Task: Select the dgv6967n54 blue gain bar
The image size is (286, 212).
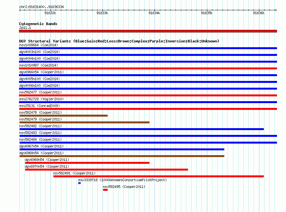Action: pos(122,149)
